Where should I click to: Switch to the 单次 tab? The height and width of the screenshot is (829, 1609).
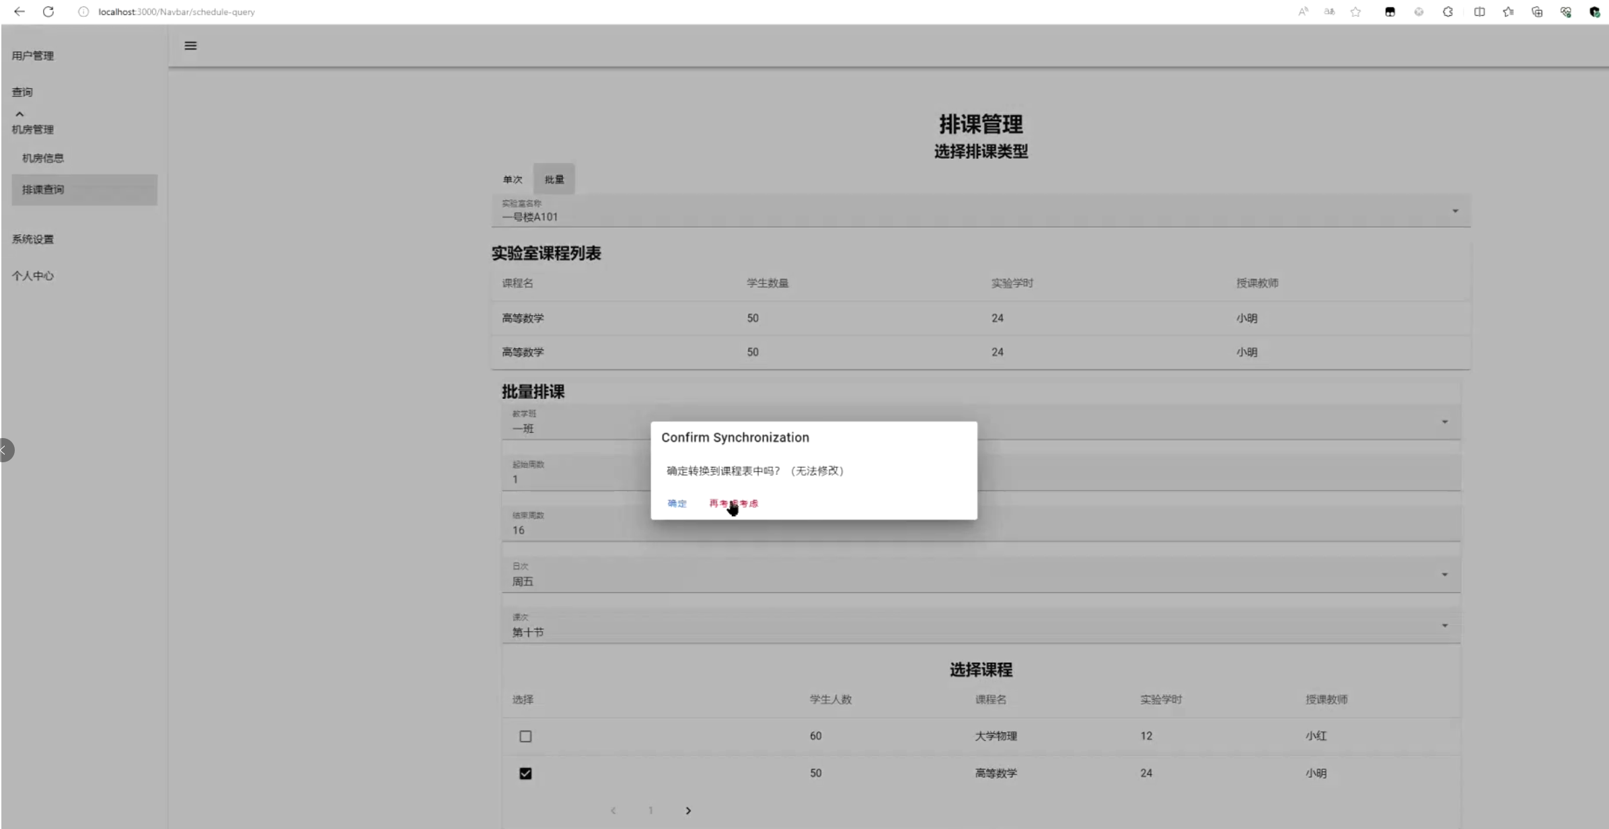pos(512,179)
